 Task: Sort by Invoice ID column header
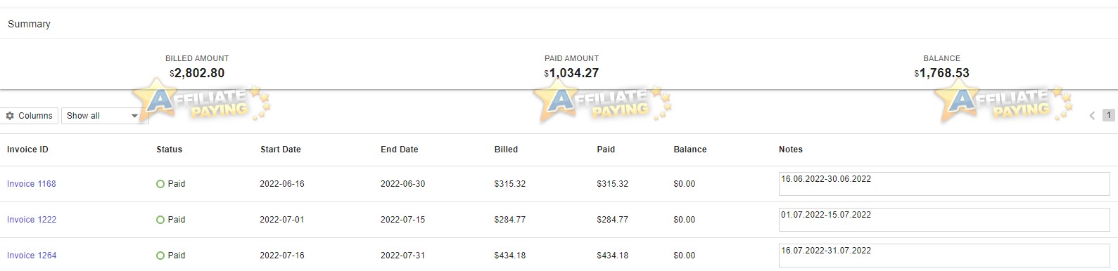27,150
